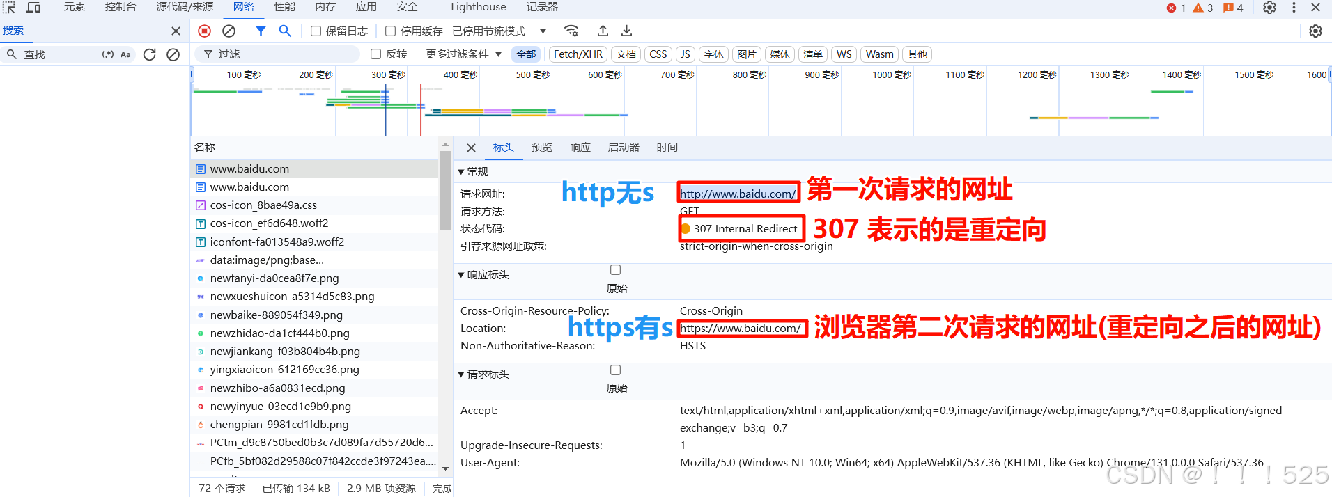
Task: Enable disable cache checkbox
Action: point(390,31)
